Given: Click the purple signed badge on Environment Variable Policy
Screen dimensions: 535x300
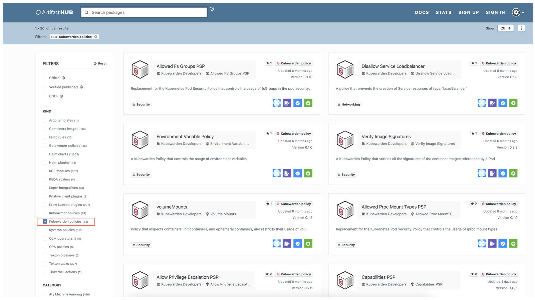Looking at the screenshot, I should (x=287, y=173).
